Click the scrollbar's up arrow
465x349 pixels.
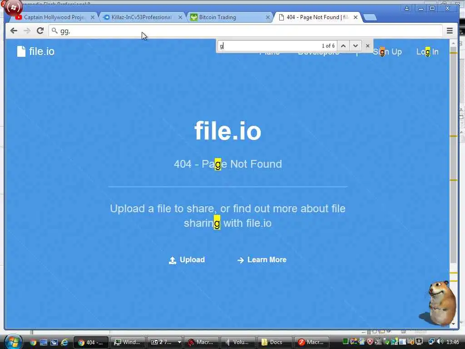pos(454,43)
